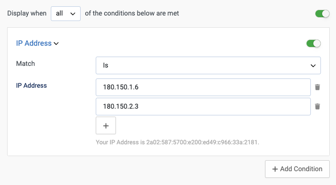Click the dark "IP Address" field label
The width and height of the screenshot is (336, 185).
(31, 86)
